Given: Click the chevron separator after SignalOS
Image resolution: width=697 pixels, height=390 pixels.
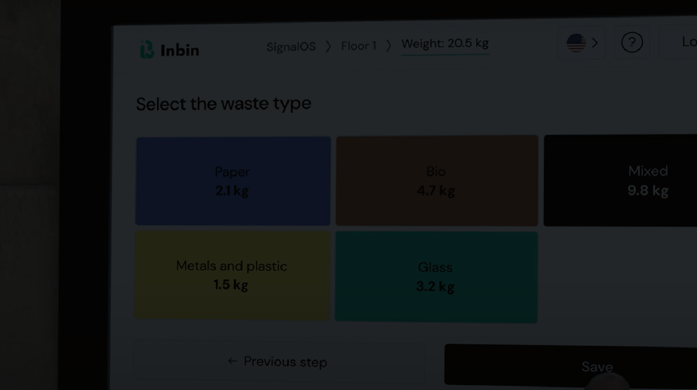Looking at the screenshot, I should point(328,46).
